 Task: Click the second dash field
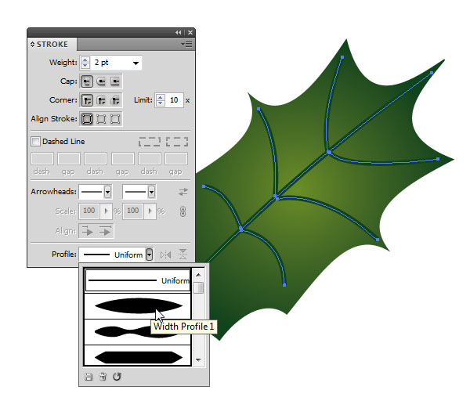pyautogui.click(x=96, y=158)
